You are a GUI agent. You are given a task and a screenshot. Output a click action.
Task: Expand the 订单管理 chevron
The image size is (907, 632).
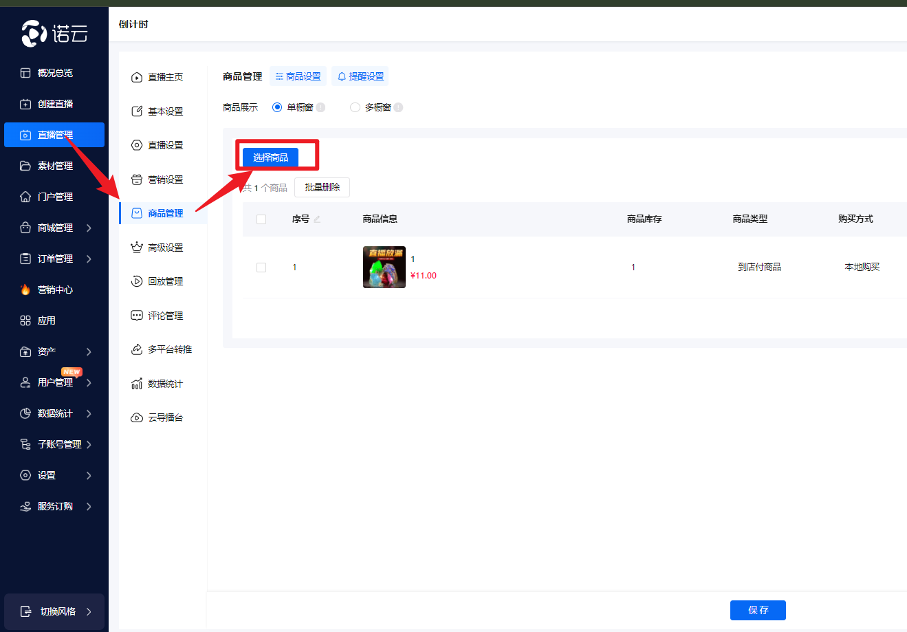[x=89, y=259]
